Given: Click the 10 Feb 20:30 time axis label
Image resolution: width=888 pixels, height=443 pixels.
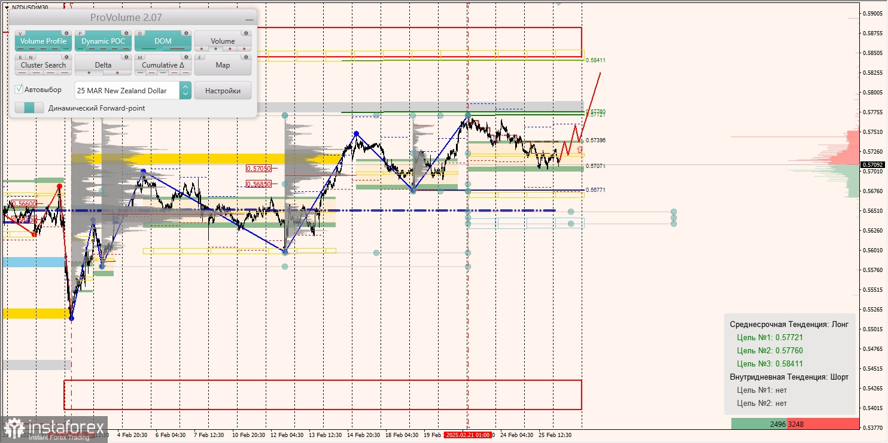Looking at the screenshot, I should click(x=248, y=435).
